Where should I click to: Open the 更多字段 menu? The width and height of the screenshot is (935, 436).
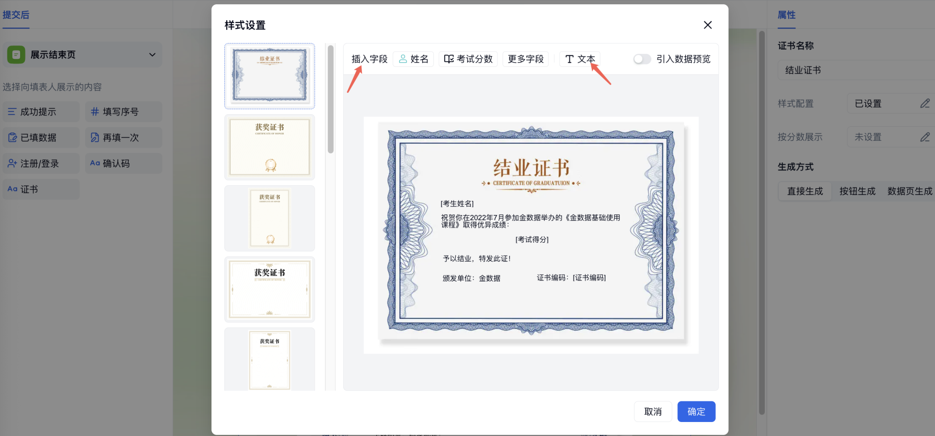pos(525,59)
